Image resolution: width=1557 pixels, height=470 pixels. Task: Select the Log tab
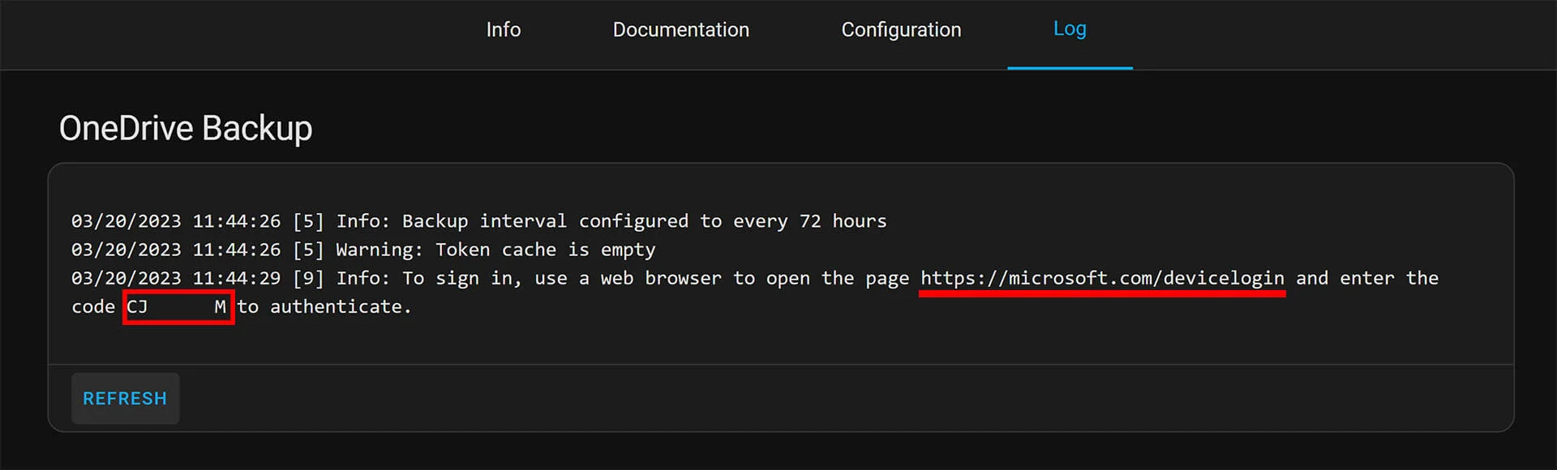point(1069,29)
